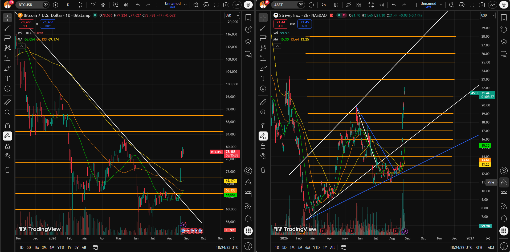Hide all drawings eye in BTCUSD window

point(7,156)
